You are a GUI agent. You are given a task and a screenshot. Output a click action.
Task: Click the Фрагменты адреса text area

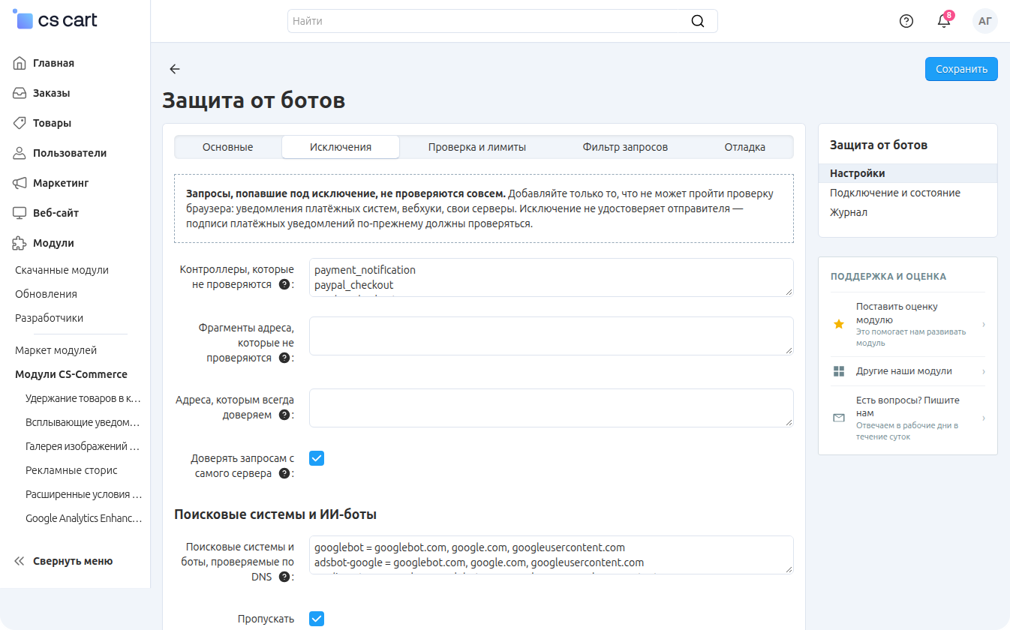[552, 336]
